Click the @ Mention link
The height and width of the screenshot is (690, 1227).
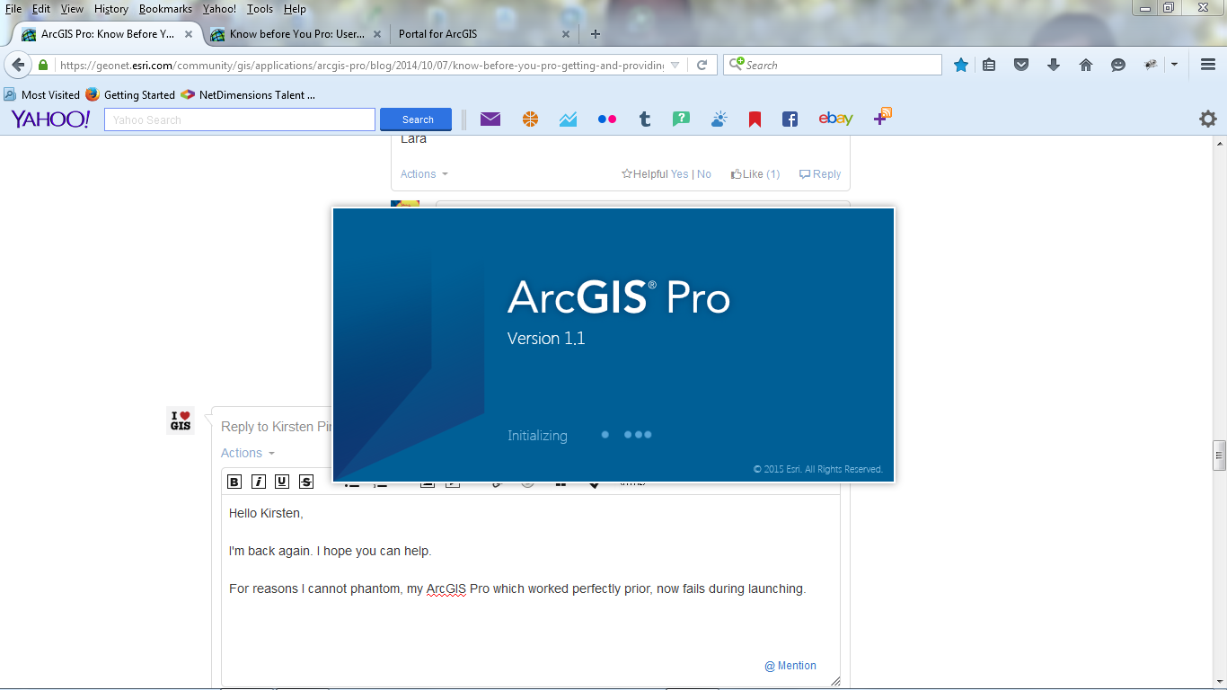[790, 666]
